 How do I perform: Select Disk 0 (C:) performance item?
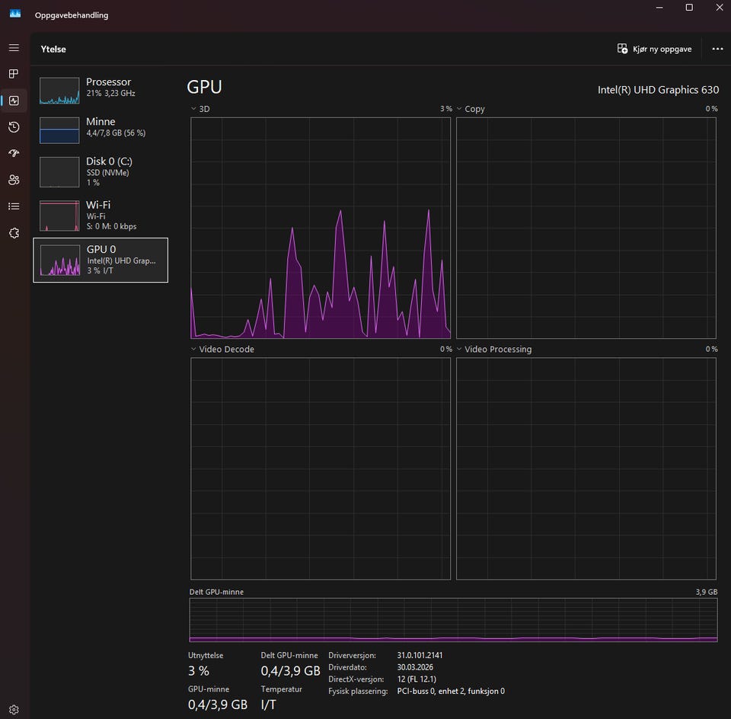pyautogui.click(x=101, y=171)
